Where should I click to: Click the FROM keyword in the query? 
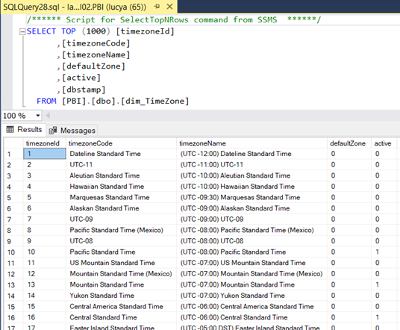point(46,101)
